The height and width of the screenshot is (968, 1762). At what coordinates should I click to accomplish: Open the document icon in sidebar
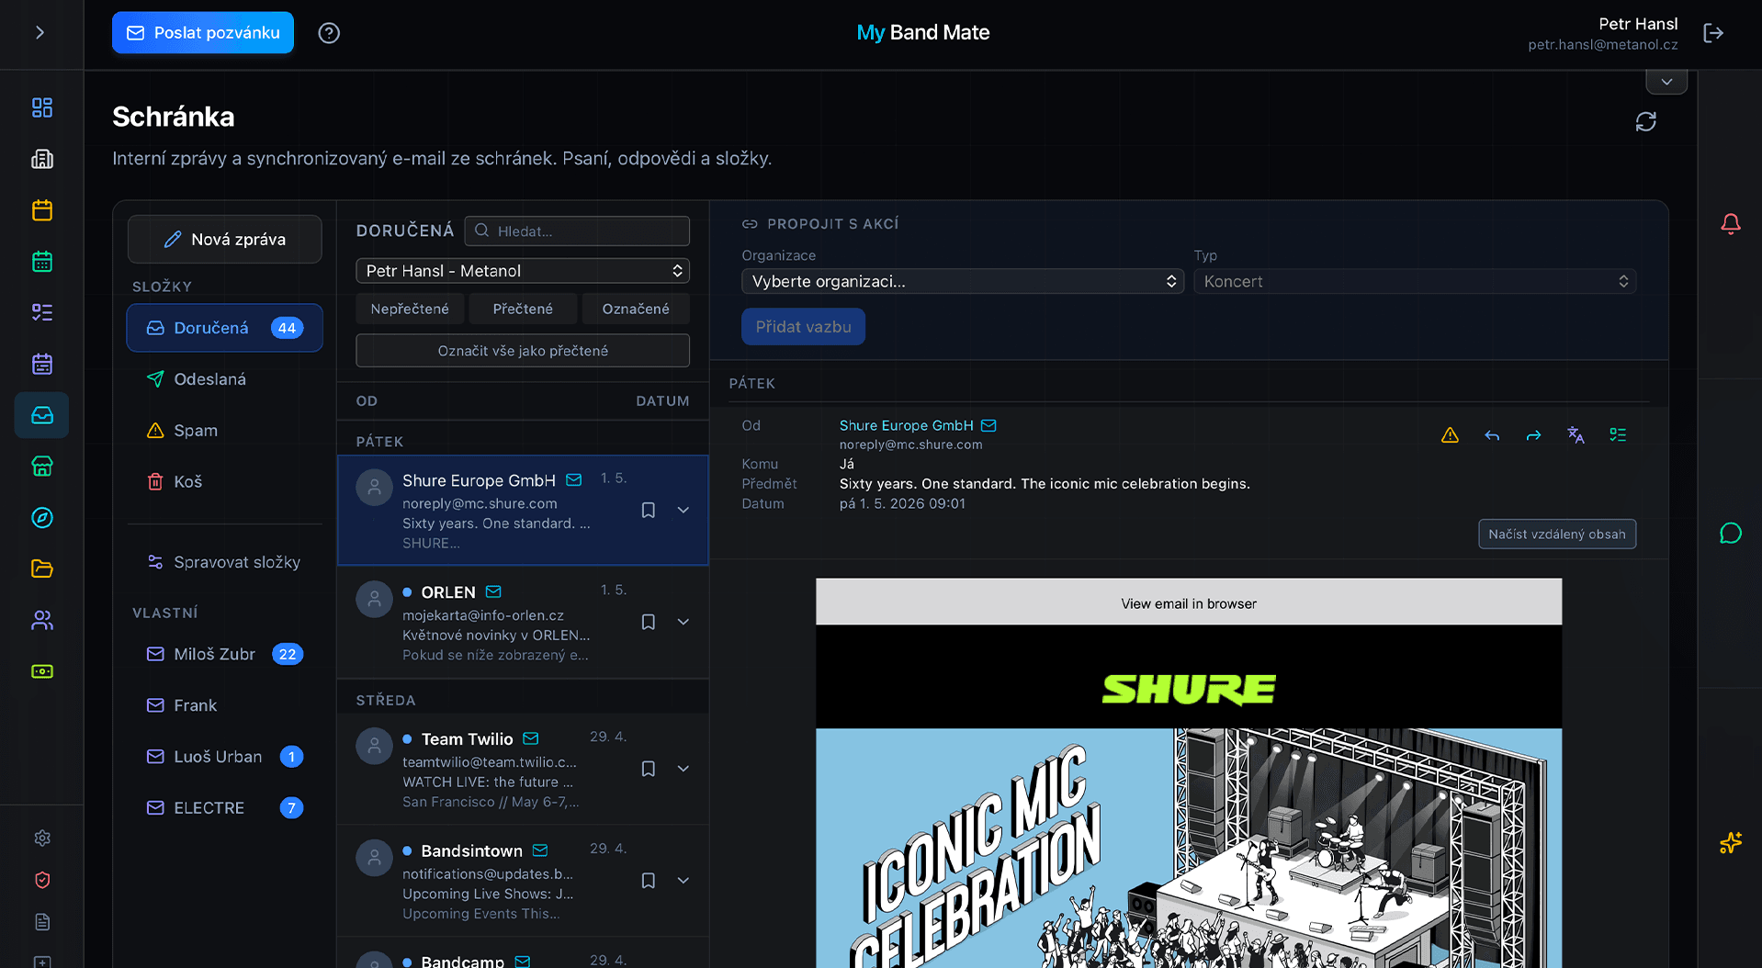pos(42,922)
